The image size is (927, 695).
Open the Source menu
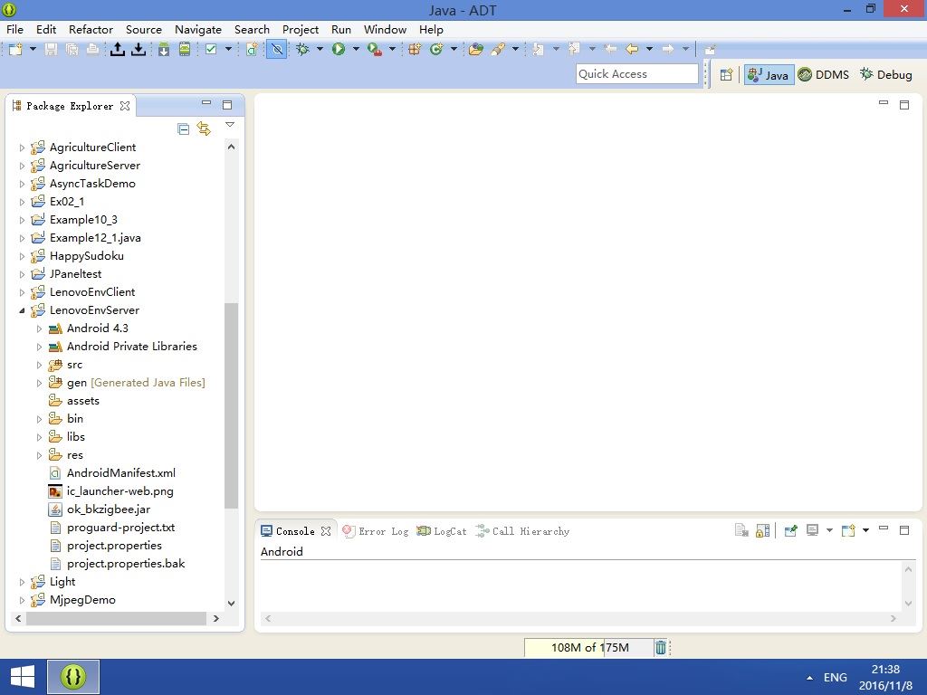(144, 30)
